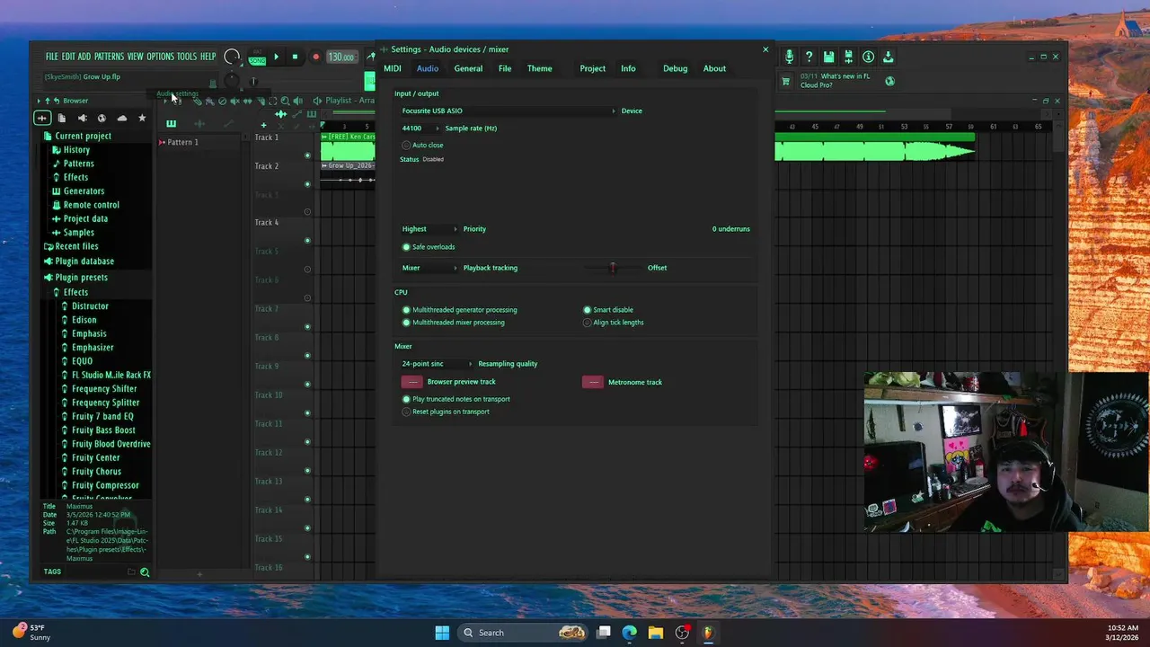Open the Debug settings tab
The height and width of the screenshot is (647, 1150).
pos(675,68)
